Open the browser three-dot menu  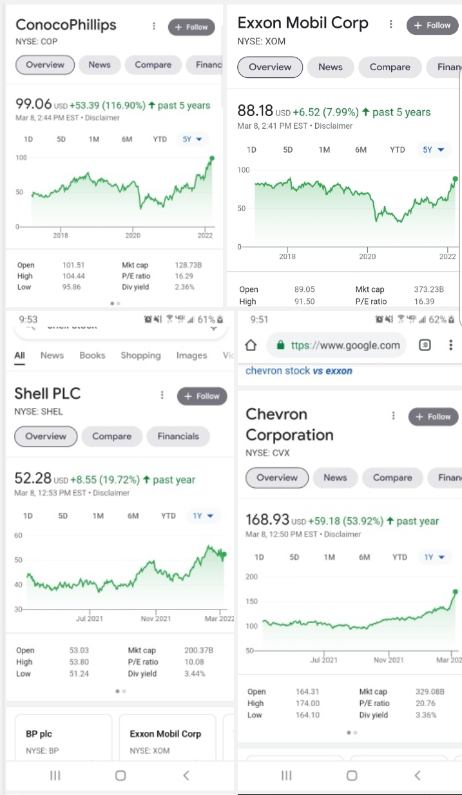[451, 345]
